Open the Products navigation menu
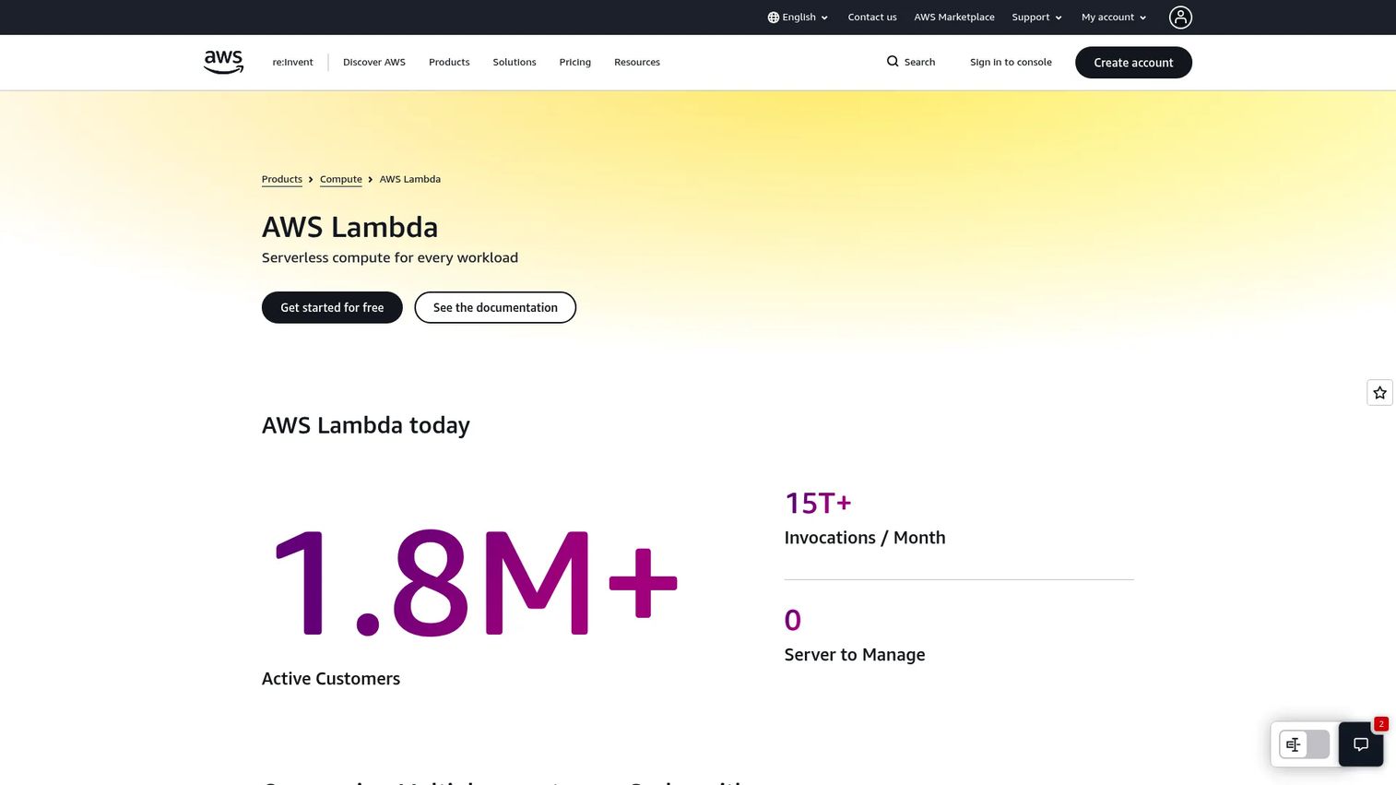1396x785 pixels. click(449, 63)
